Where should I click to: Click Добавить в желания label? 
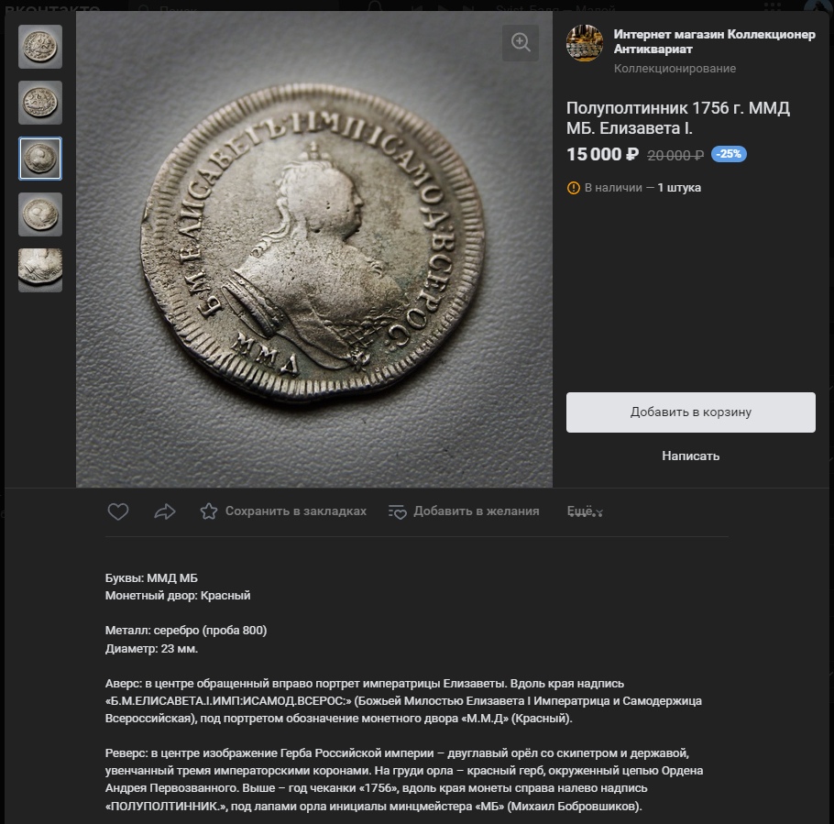(x=476, y=511)
